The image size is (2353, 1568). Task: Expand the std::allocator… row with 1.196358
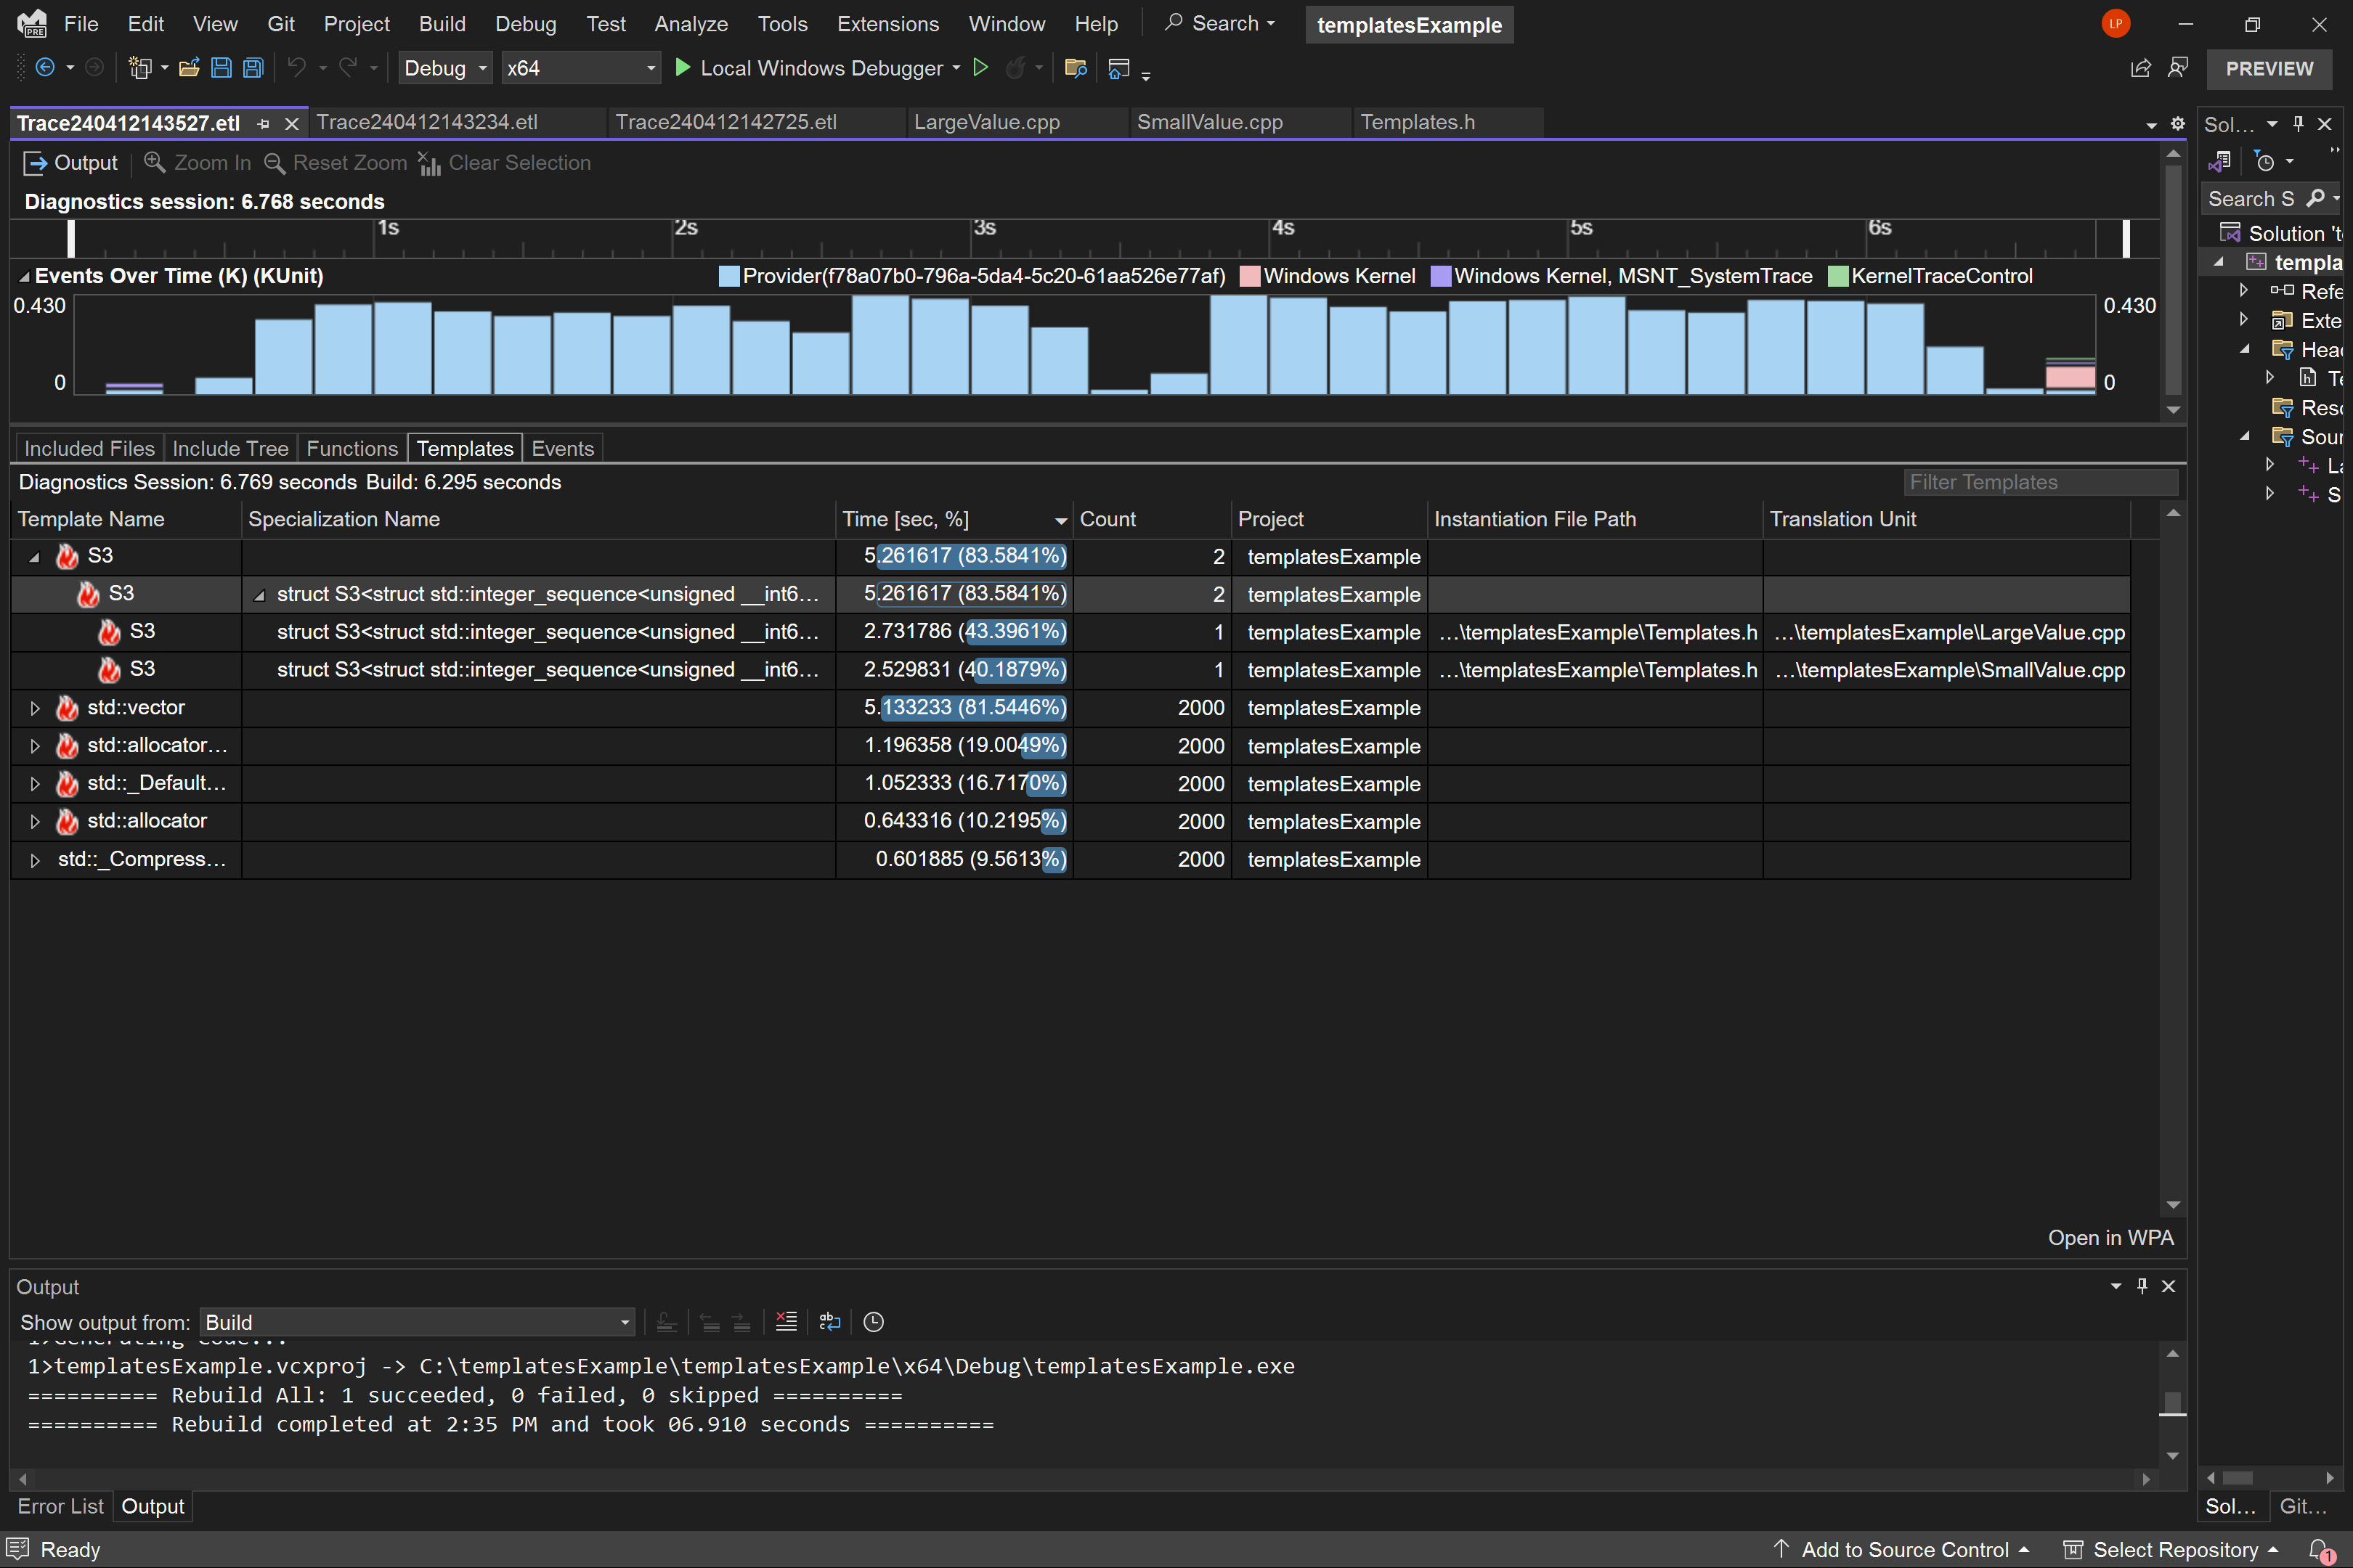click(34, 746)
